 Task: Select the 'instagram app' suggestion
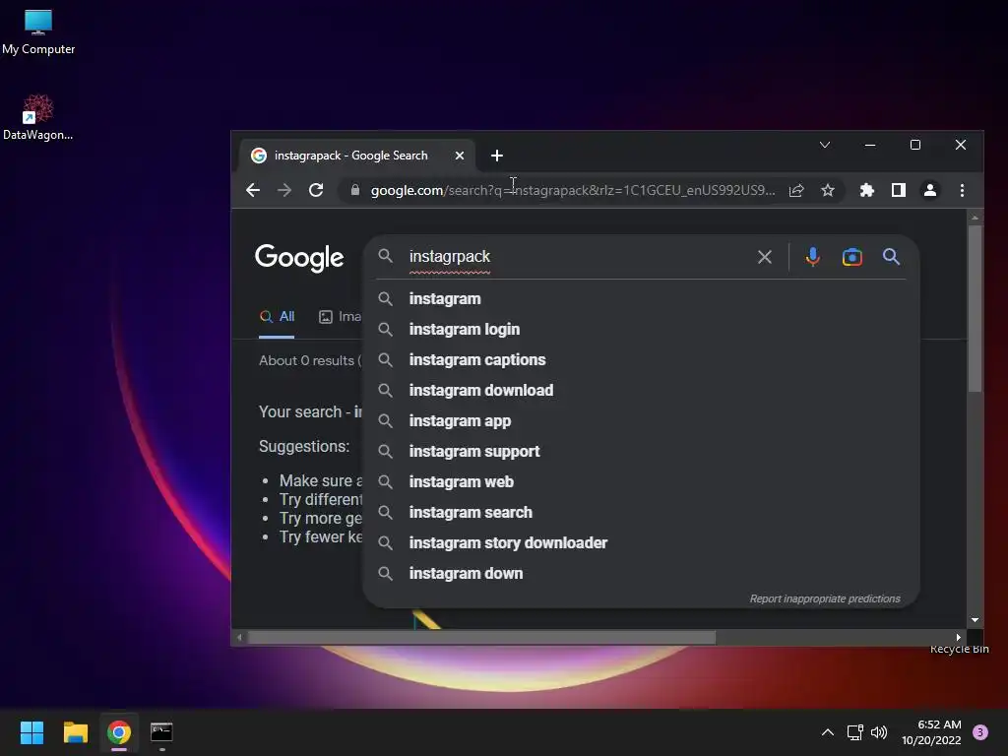pos(641,421)
